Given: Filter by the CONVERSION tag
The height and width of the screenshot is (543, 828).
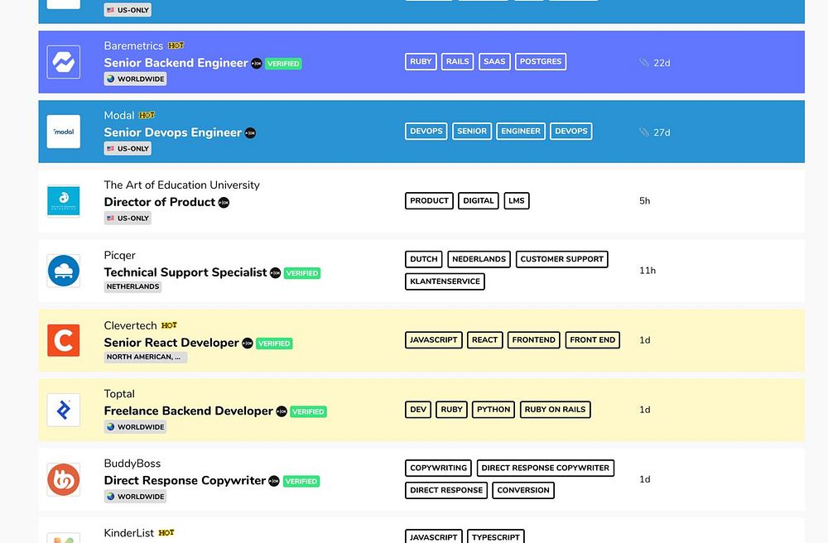Looking at the screenshot, I should coord(523,490).
